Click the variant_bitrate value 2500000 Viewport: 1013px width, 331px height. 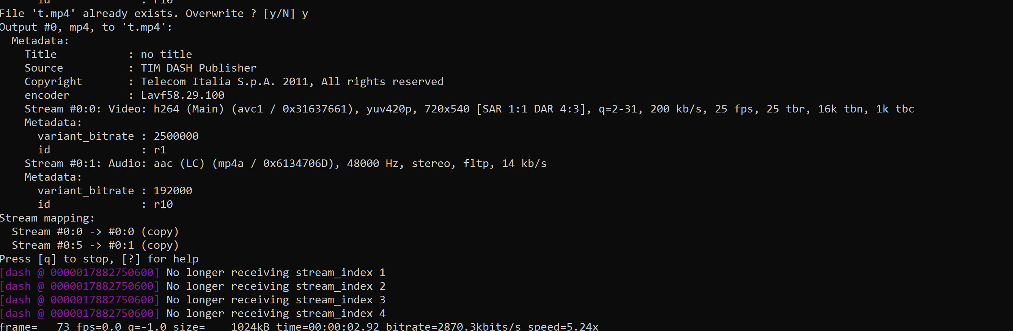click(176, 136)
